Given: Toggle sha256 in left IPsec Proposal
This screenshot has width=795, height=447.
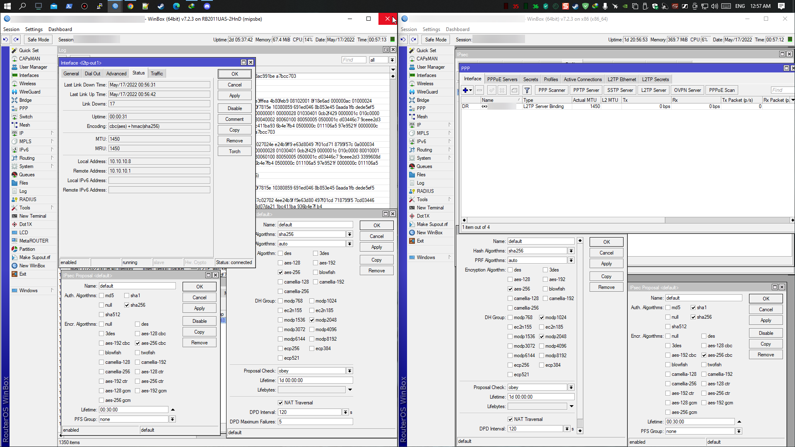Looking at the screenshot, I should click(x=126, y=305).
